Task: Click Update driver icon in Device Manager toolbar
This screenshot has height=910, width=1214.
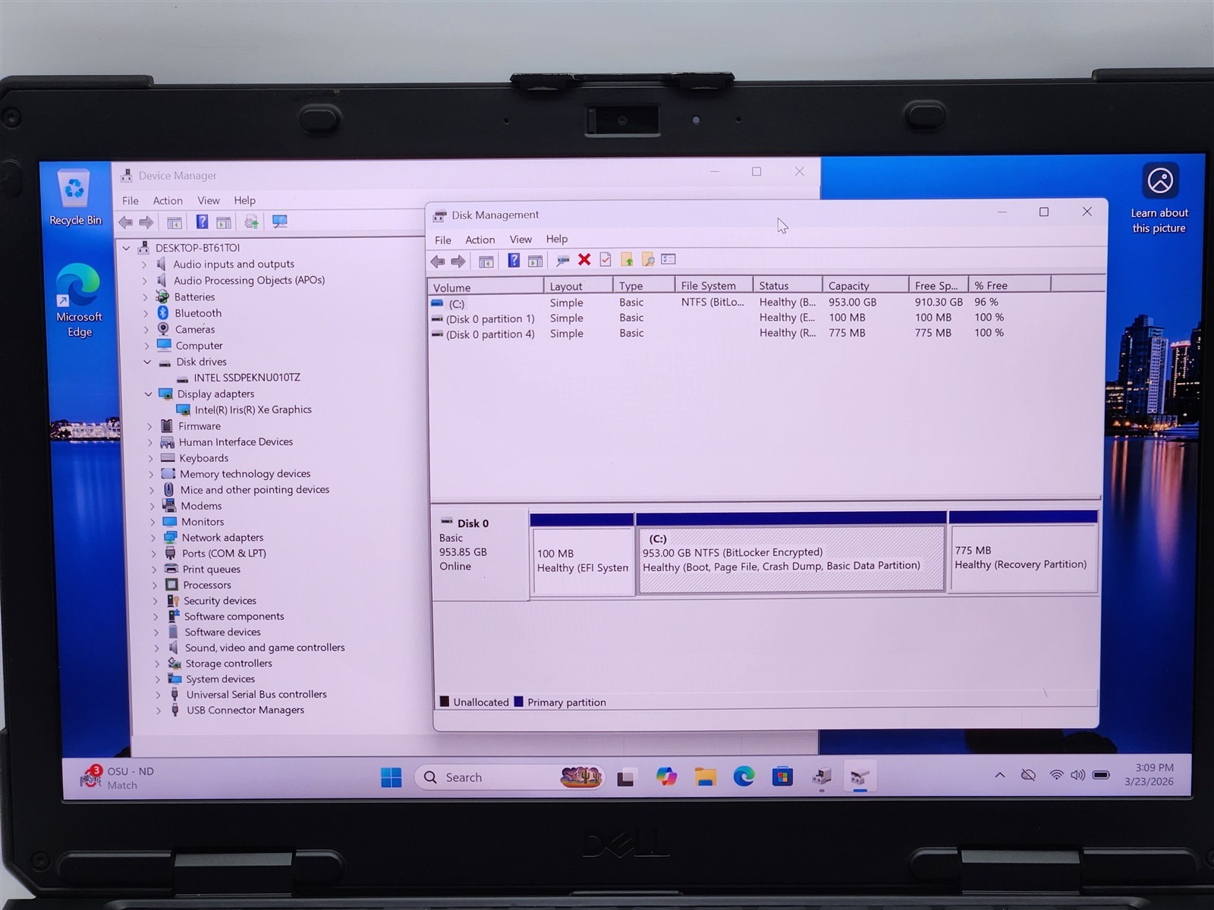Action: pyautogui.click(x=251, y=221)
